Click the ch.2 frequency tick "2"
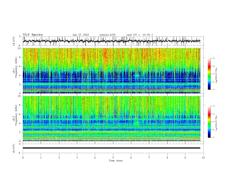229x177 pixels. [x=20, y=132]
